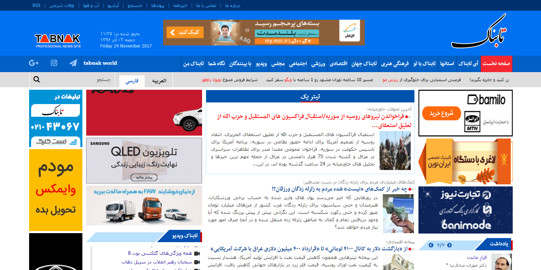Open the تابناک با تو menu item
This screenshot has height=270, width=541.
click(x=424, y=64)
